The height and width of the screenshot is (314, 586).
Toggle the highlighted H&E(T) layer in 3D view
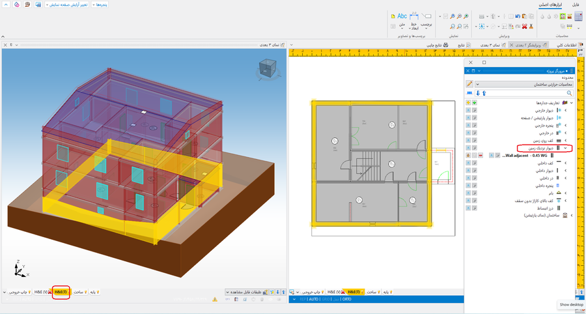click(61, 292)
